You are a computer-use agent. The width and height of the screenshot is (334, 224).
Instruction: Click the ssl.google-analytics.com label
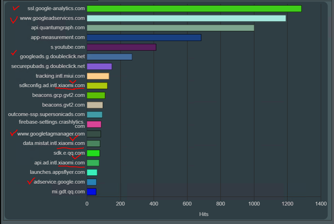tap(56, 8)
